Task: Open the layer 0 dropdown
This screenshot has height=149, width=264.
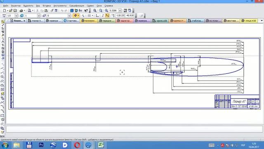Action: (69, 16)
